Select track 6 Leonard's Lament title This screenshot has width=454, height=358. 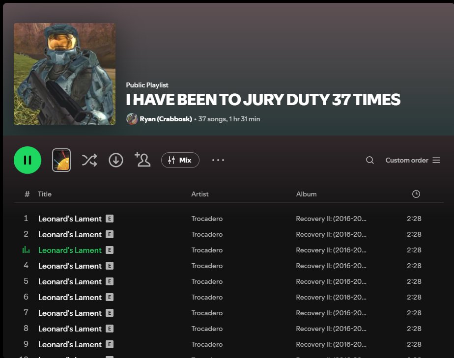pos(70,297)
